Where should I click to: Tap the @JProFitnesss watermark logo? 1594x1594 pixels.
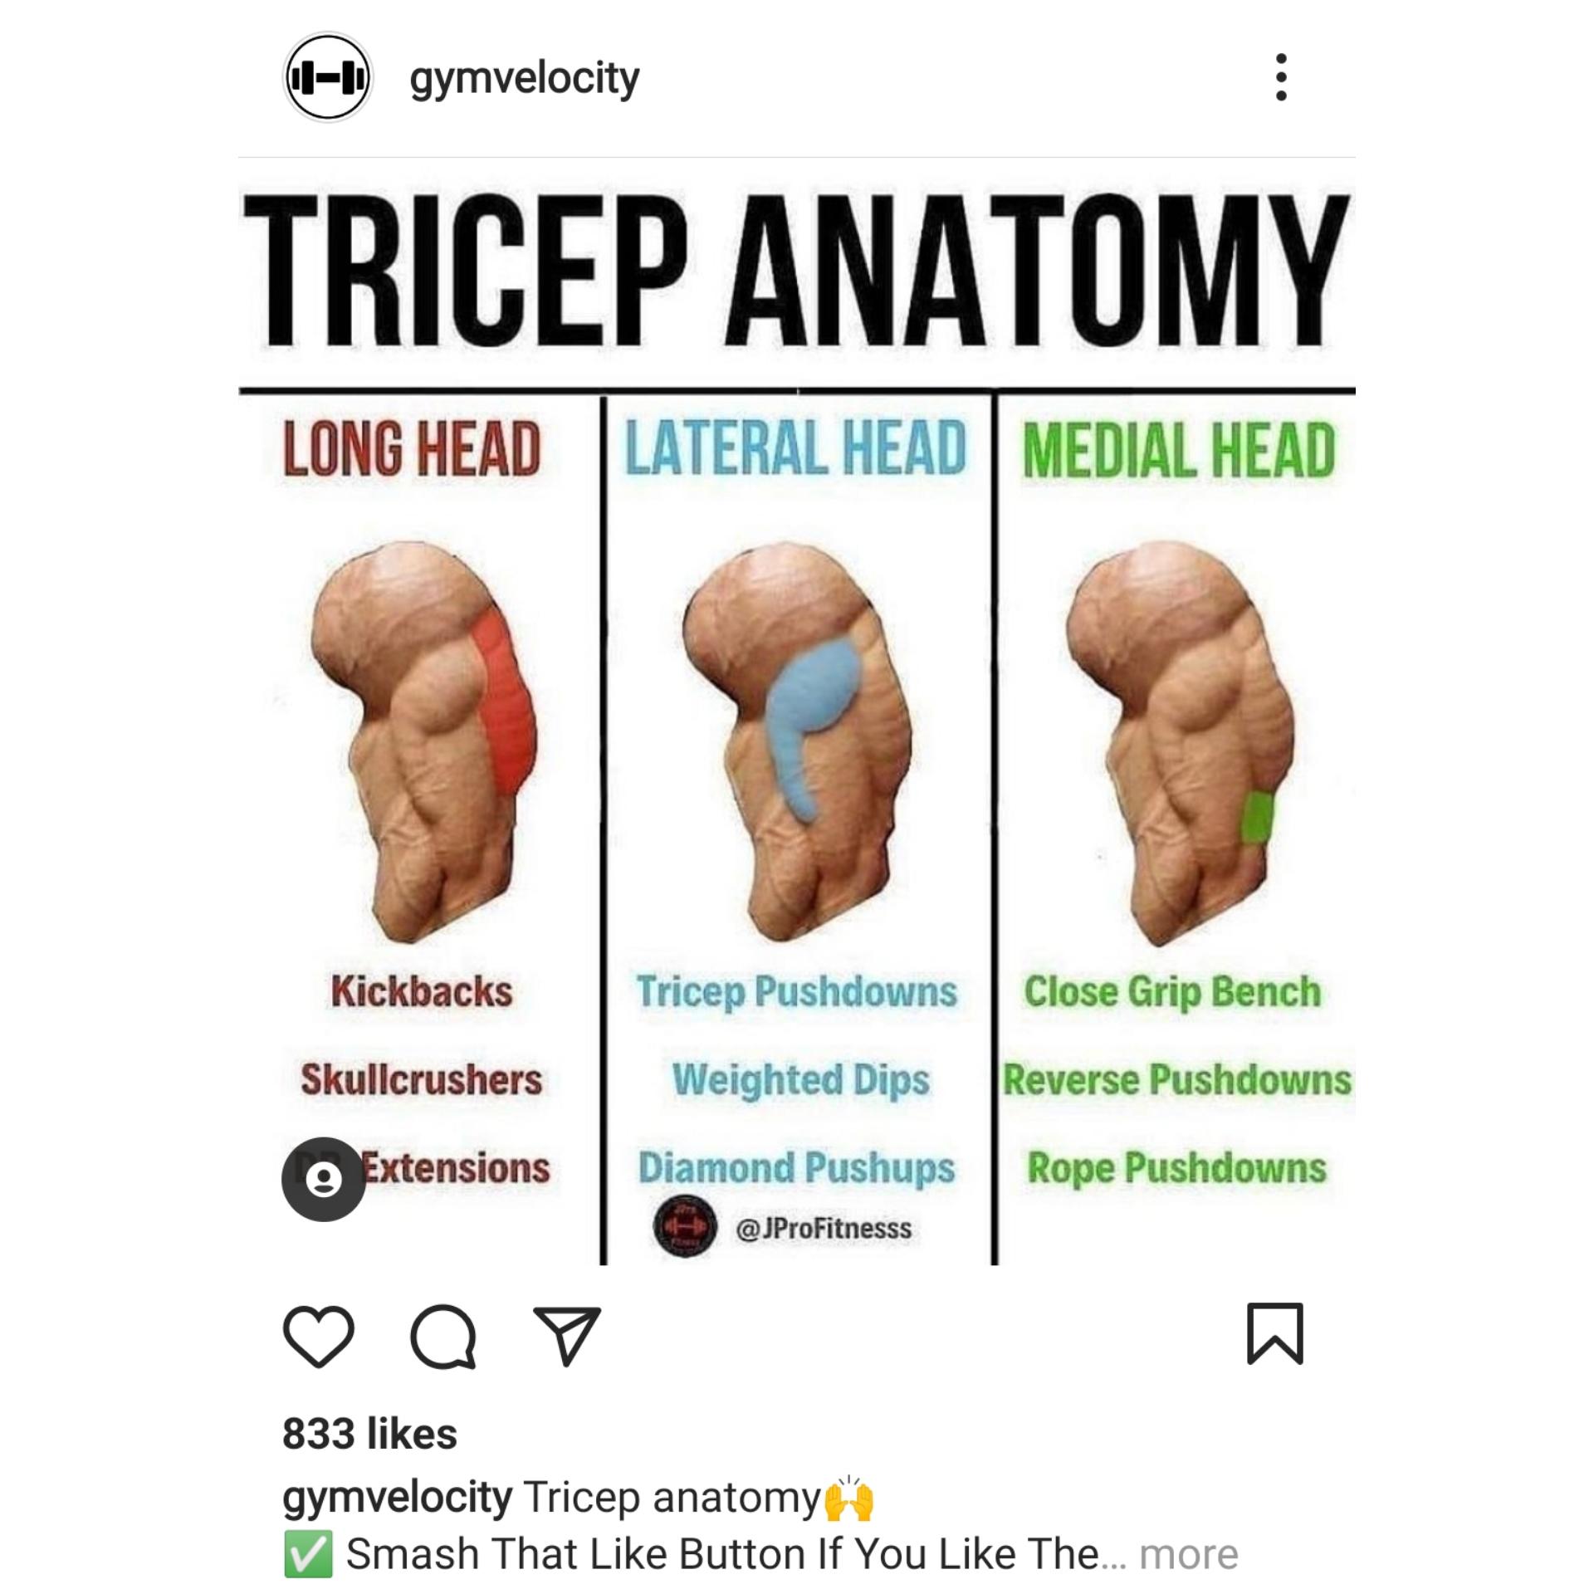tap(685, 1228)
